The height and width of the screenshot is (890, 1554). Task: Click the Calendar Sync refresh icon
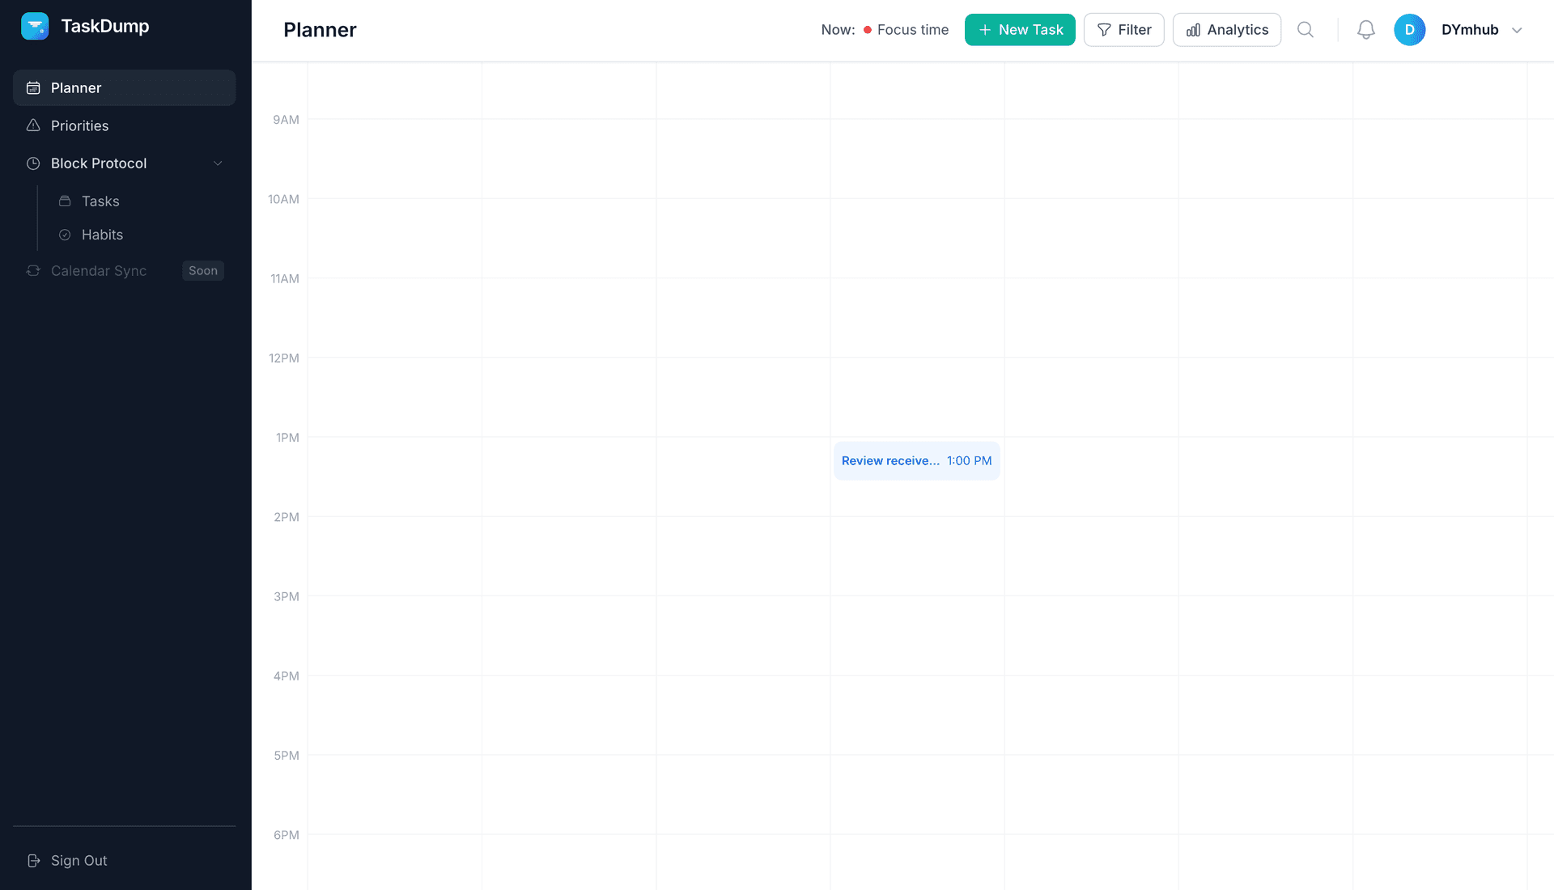[33, 270]
